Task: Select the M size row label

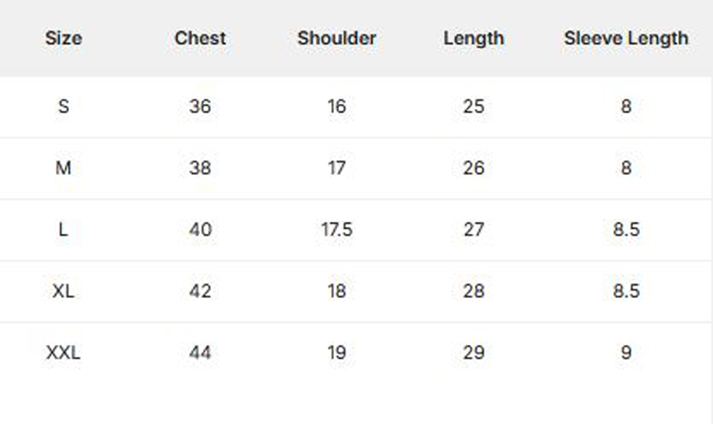Action: [x=63, y=168]
